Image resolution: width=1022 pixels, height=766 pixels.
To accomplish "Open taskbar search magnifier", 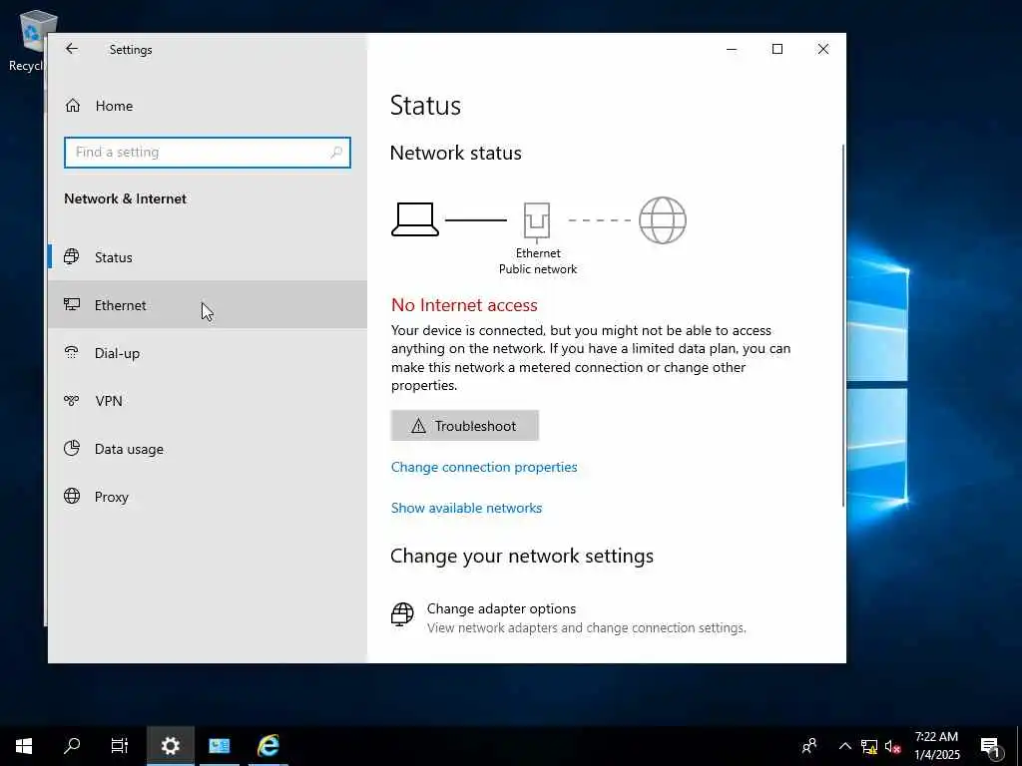I will pyautogui.click(x=72, y=746).
